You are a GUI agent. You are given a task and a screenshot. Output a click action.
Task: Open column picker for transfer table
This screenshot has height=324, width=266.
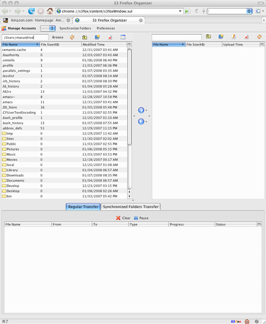pos(260,224)
